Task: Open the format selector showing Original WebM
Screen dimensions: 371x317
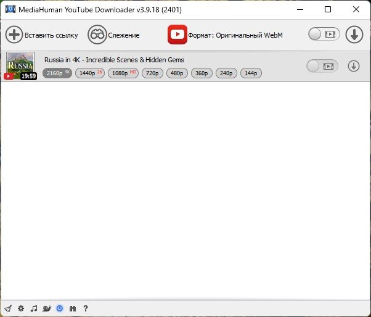Action: tap(225, 35)
